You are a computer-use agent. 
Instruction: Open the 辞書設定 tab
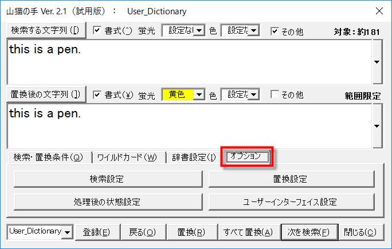pyautogui.click(x=194, y=157)
